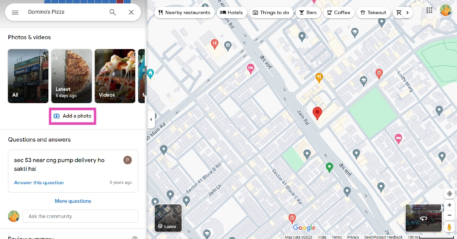Open the hamburger menu in search bar

pyautogui.click(x=15, y=12)
